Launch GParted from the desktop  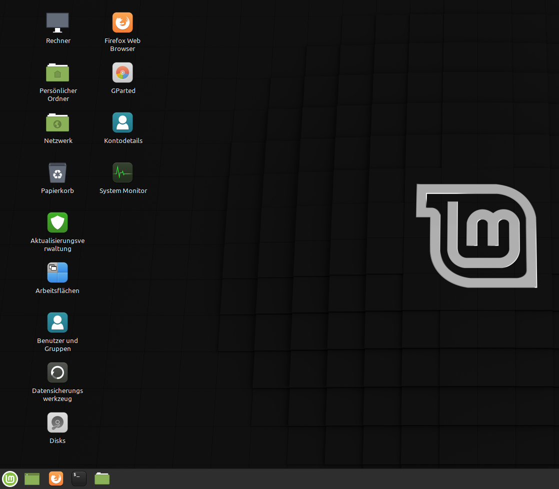point(122,72)
